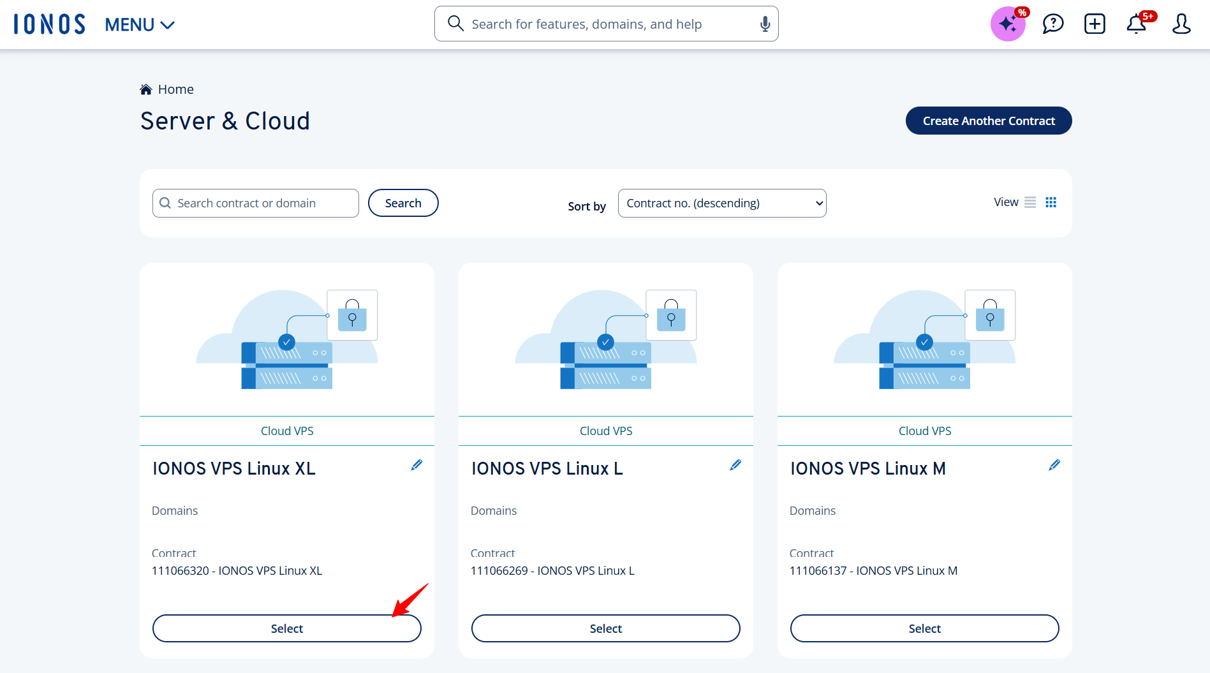Click the IONOS VPS Linux XL title
The image size is (1210, 673).
click(234, 468)
